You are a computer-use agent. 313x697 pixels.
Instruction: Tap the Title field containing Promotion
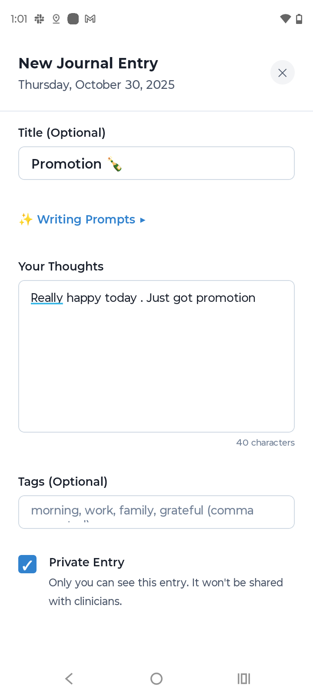tap(156, 163)
